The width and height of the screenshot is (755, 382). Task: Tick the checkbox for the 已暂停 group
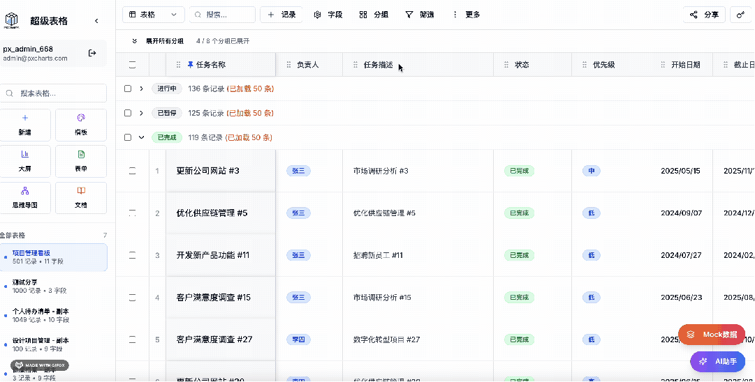[x=128, y=113]
